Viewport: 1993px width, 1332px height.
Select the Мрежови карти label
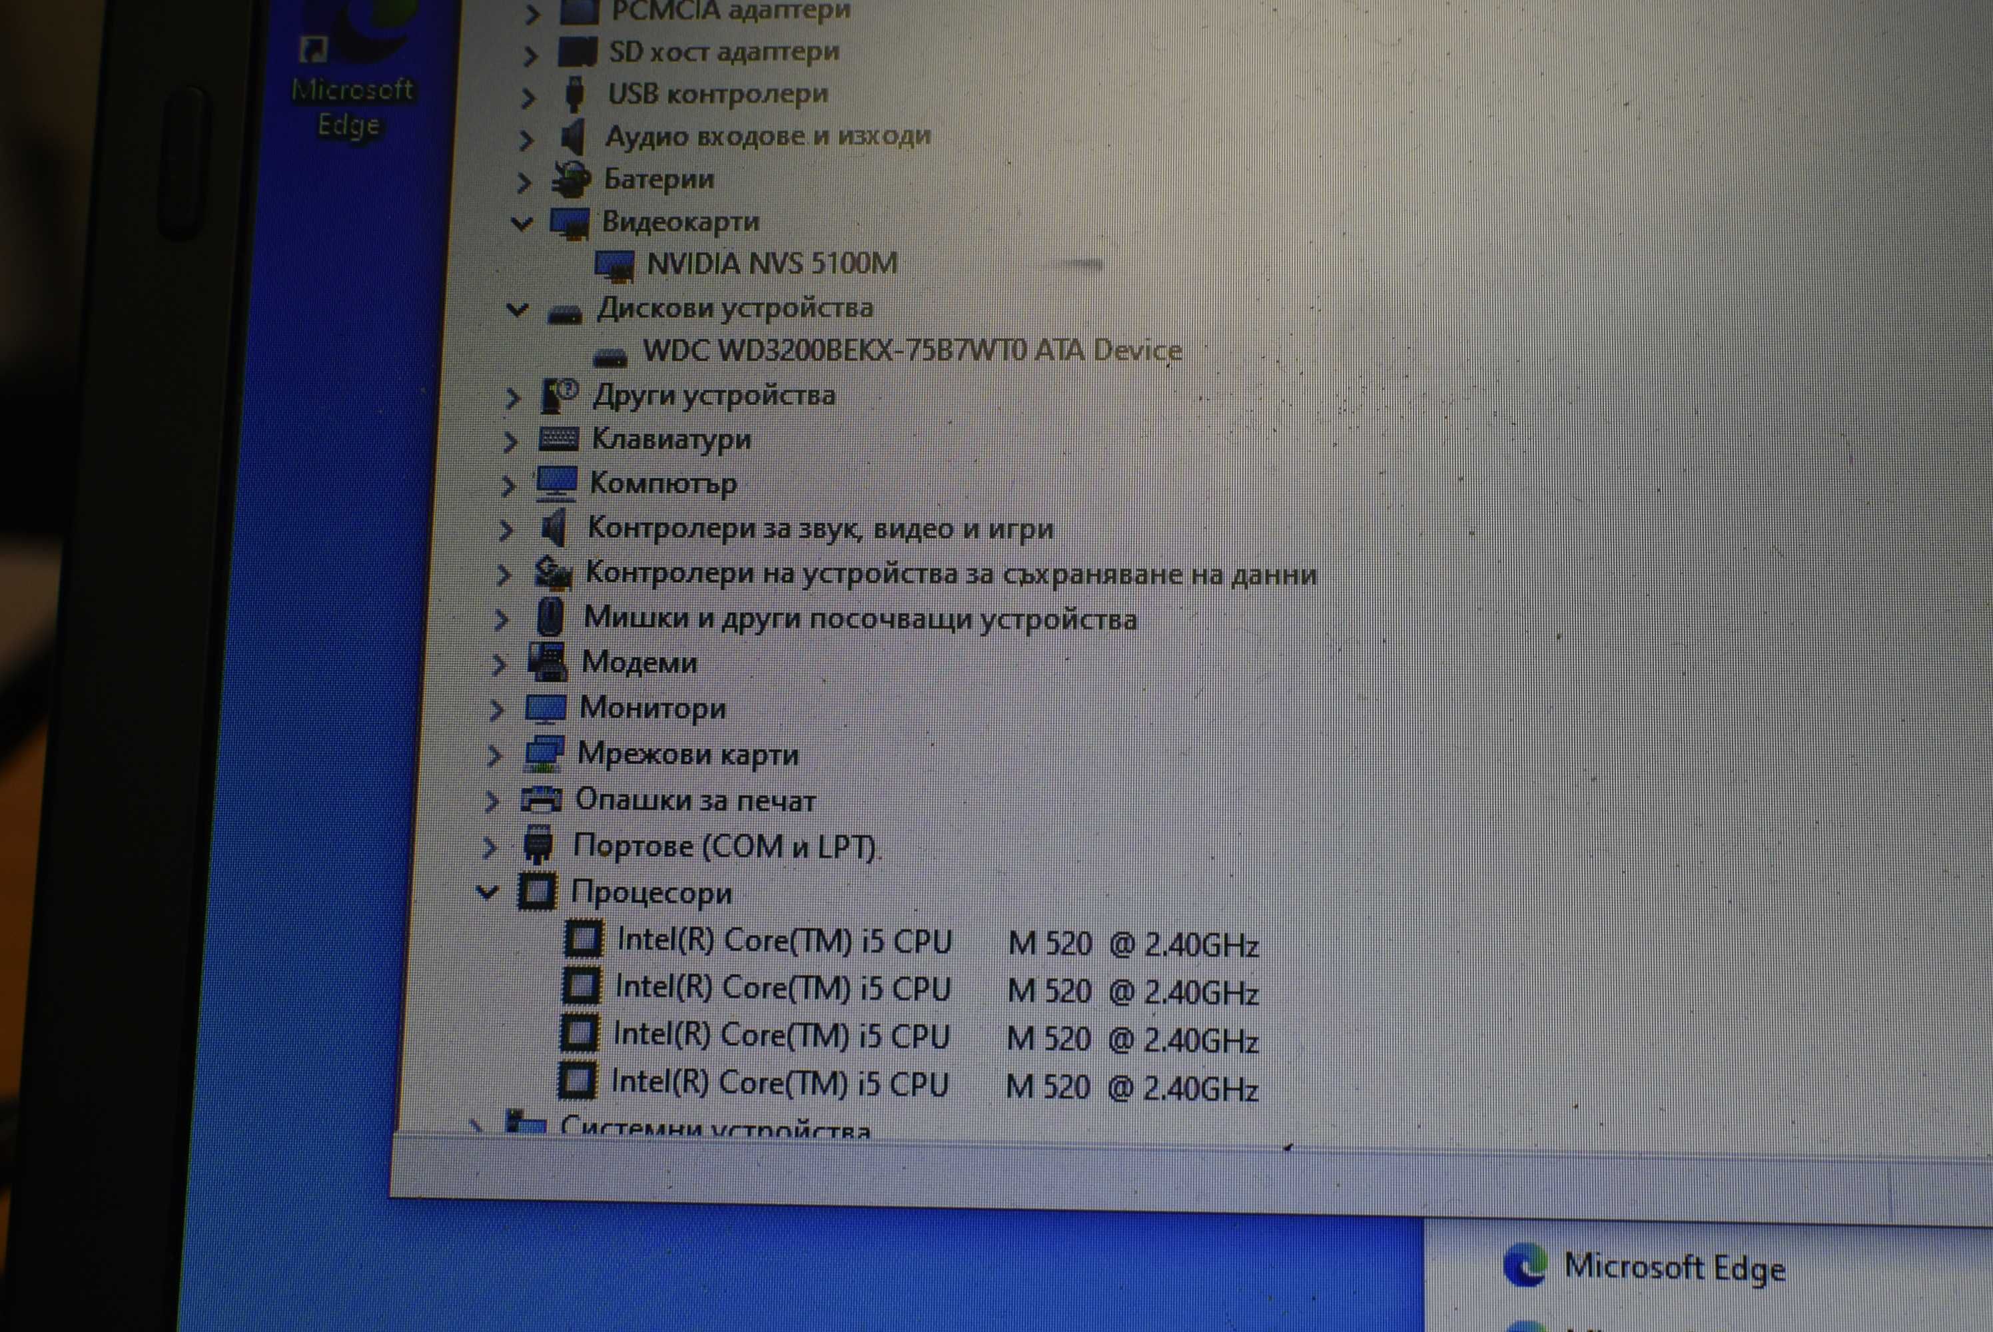[x=688, y=755]
